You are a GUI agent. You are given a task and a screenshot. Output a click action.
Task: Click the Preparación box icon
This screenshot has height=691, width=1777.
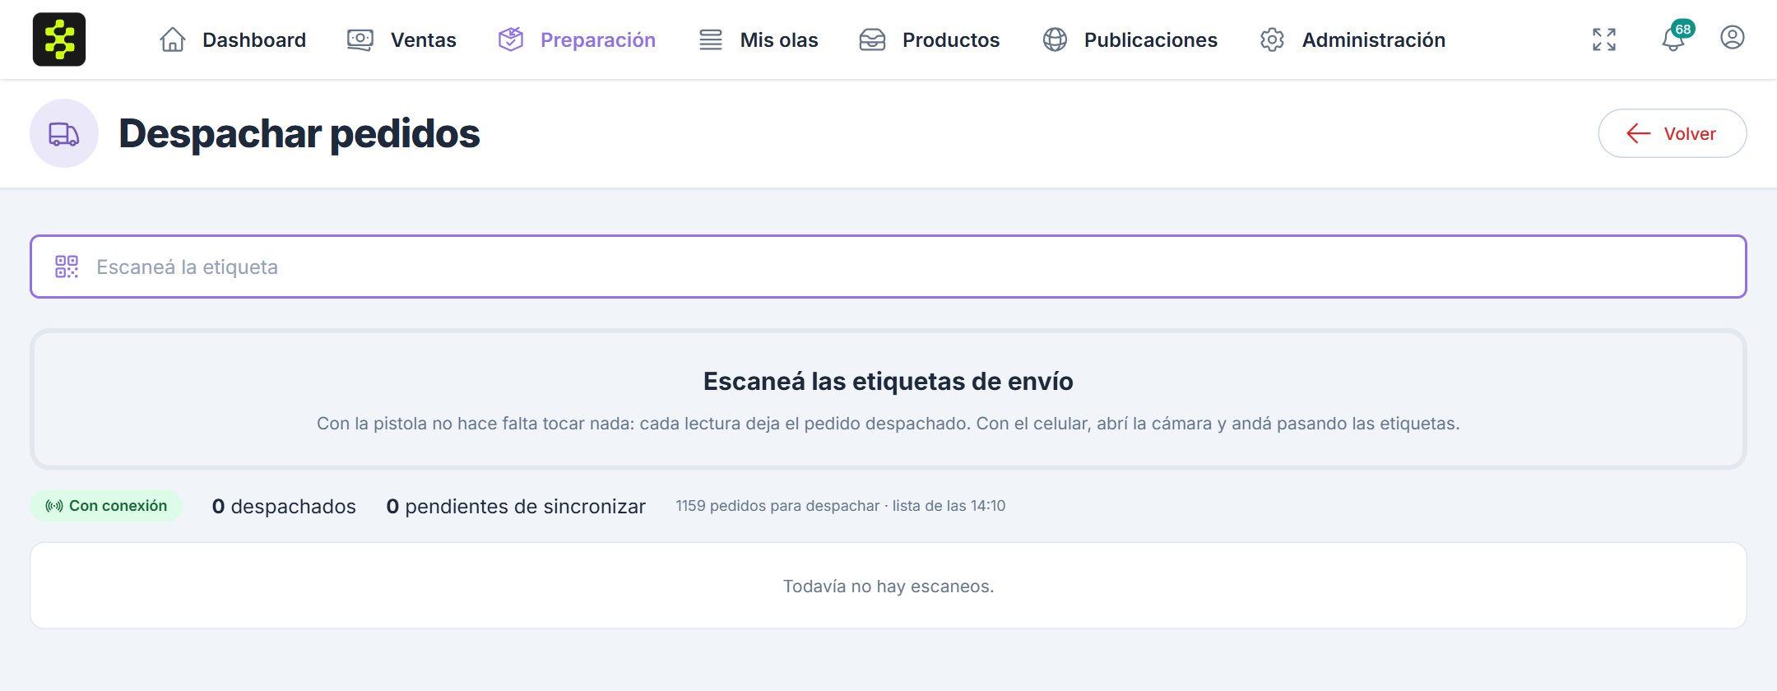point(511,39)
